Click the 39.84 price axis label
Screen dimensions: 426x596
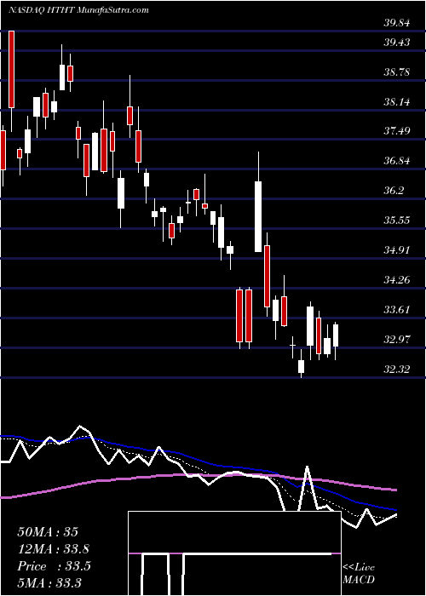point(397,23)
